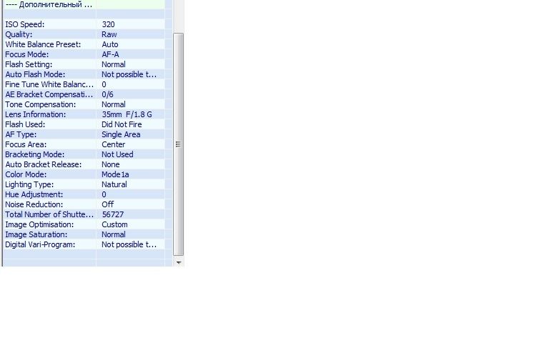Click the Дополнительный section header
Screen dimensions: 549x343
[49, 4]
